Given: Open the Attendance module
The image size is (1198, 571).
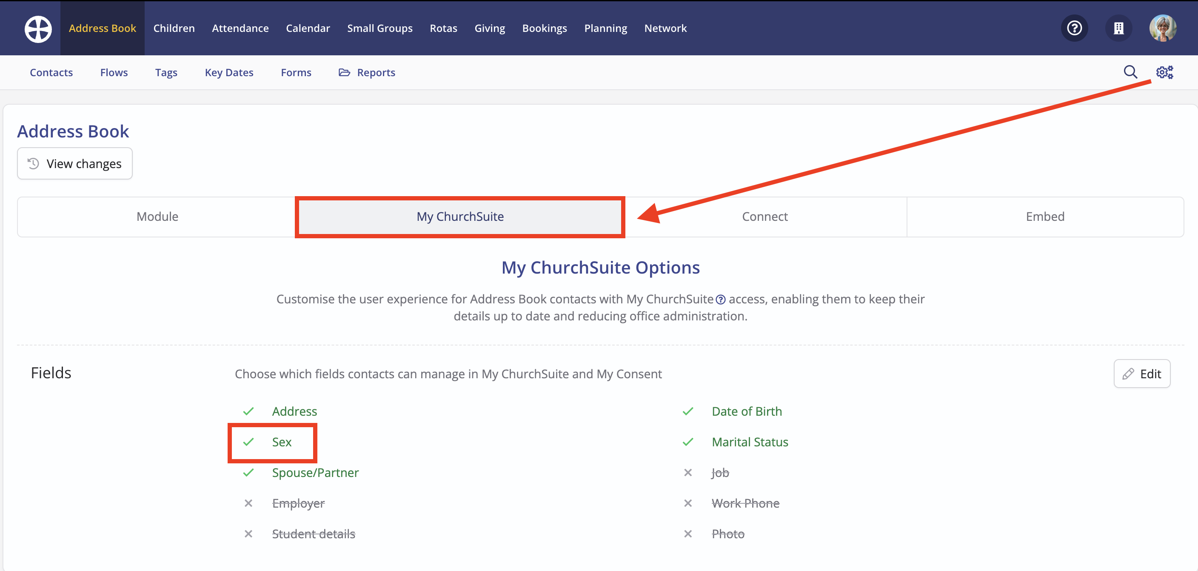Looking at the screenshot, I should [x=240, y=29].
